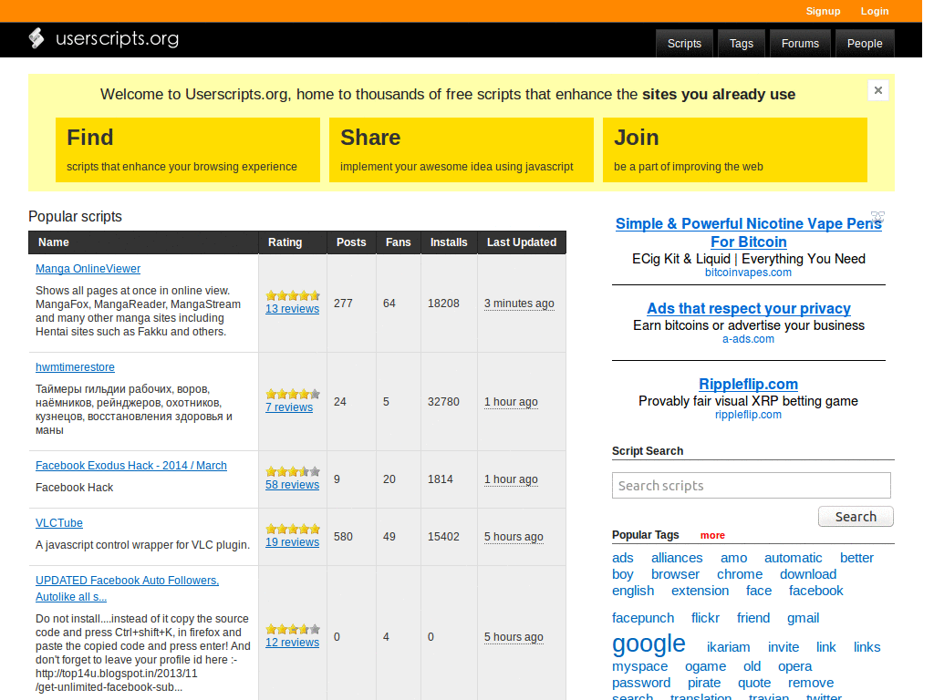Close the yellow welcome banner

pyautogui.click(x=878, y=90)
